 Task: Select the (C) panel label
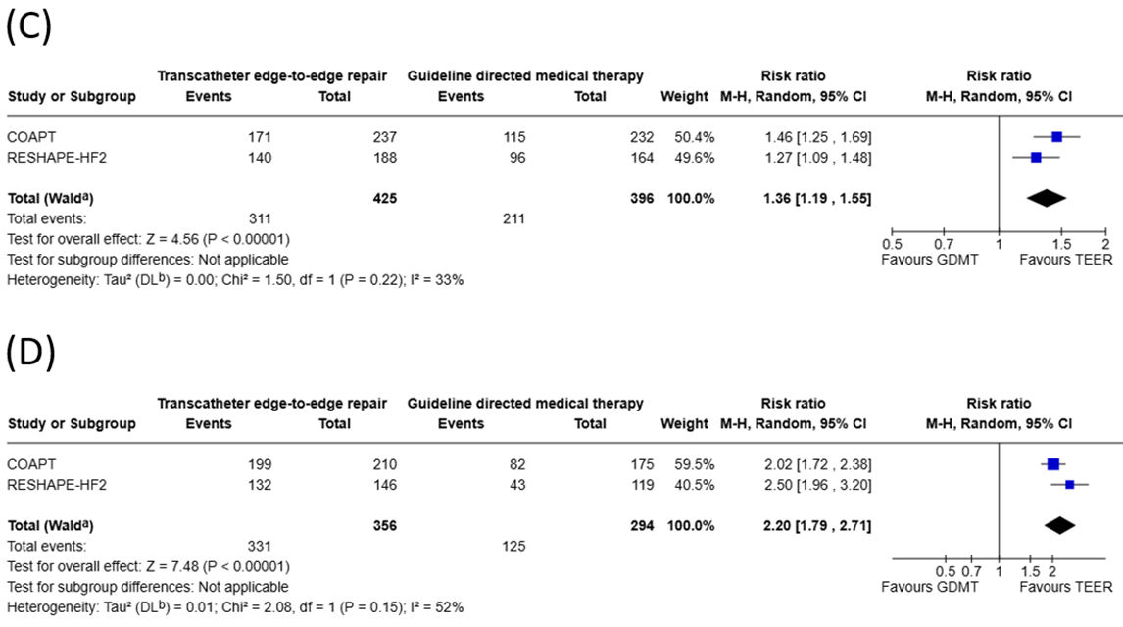28,26
